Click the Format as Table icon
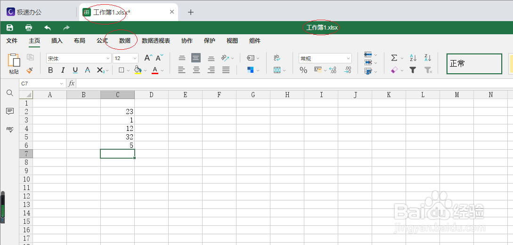This screenshot has width=513, height=245. [x=368, y=71]
